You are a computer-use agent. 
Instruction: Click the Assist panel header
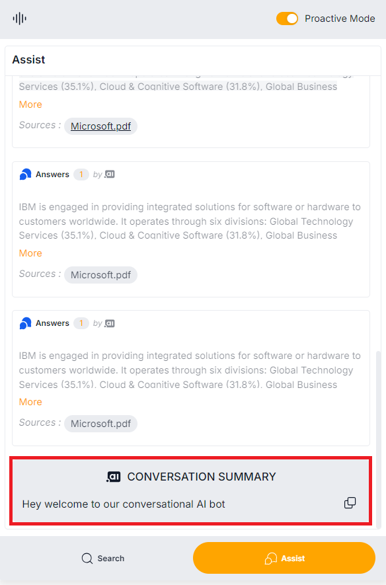[28, 59]
